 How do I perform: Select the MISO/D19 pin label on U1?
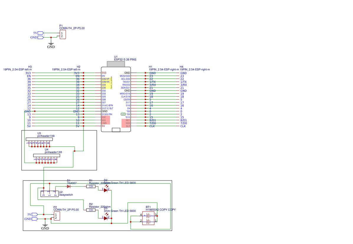click(125, 94)
